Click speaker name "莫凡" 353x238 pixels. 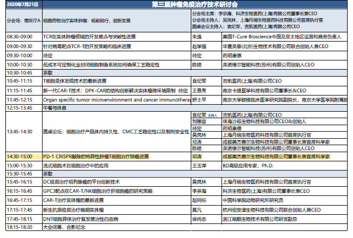click(x=197, y=210)
